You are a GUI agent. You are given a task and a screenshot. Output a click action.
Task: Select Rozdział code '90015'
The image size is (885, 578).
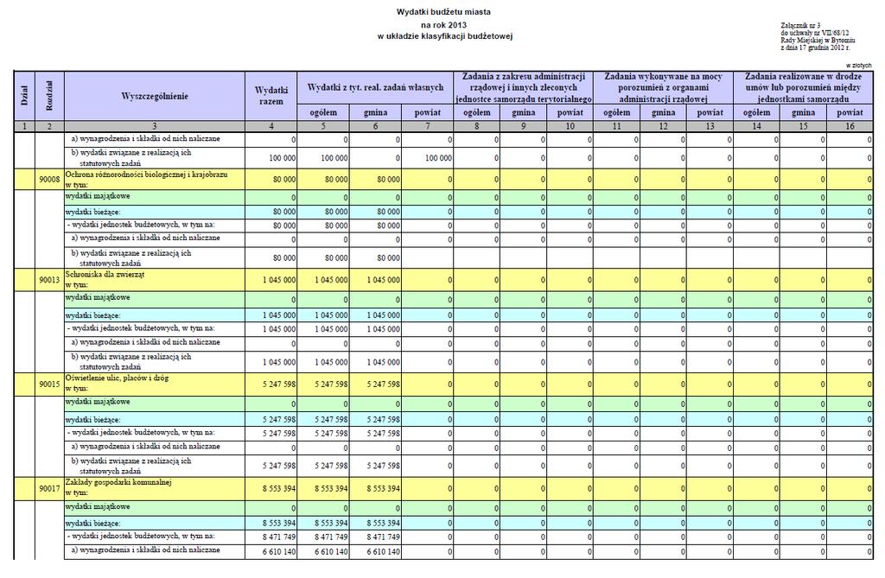[x=49, y=384]
